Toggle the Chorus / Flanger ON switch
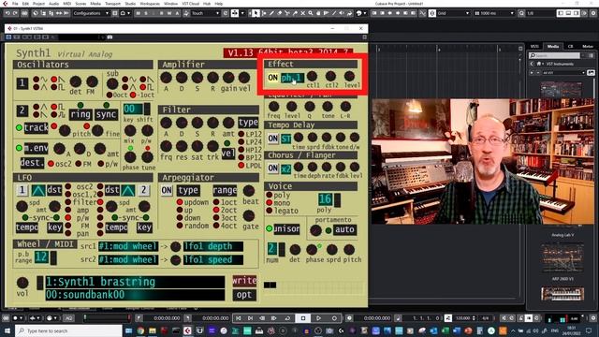Screen dimensions: 599x337 coord(272,168)
